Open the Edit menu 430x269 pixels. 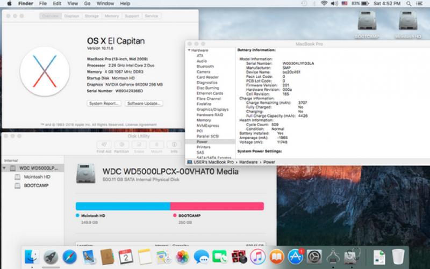click(57, 4)
